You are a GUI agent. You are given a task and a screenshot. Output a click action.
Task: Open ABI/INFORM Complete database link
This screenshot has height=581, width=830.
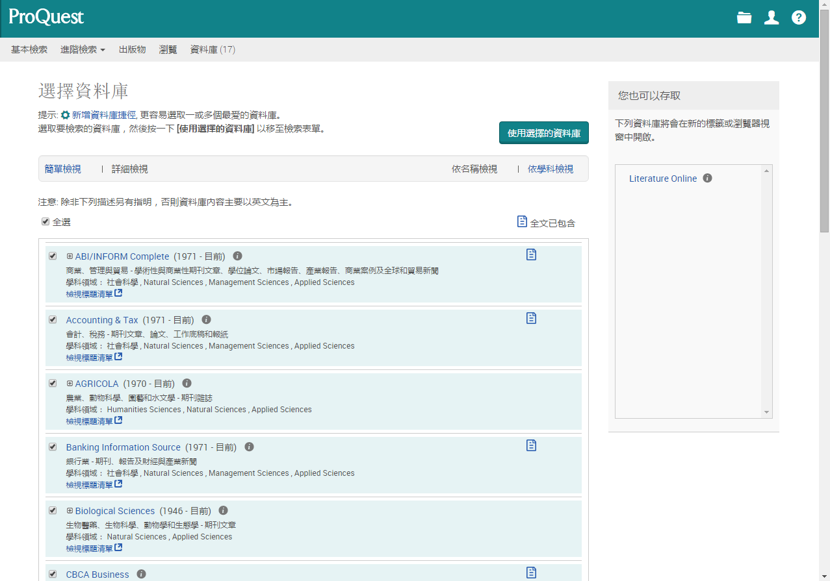(x=122, y=256)
